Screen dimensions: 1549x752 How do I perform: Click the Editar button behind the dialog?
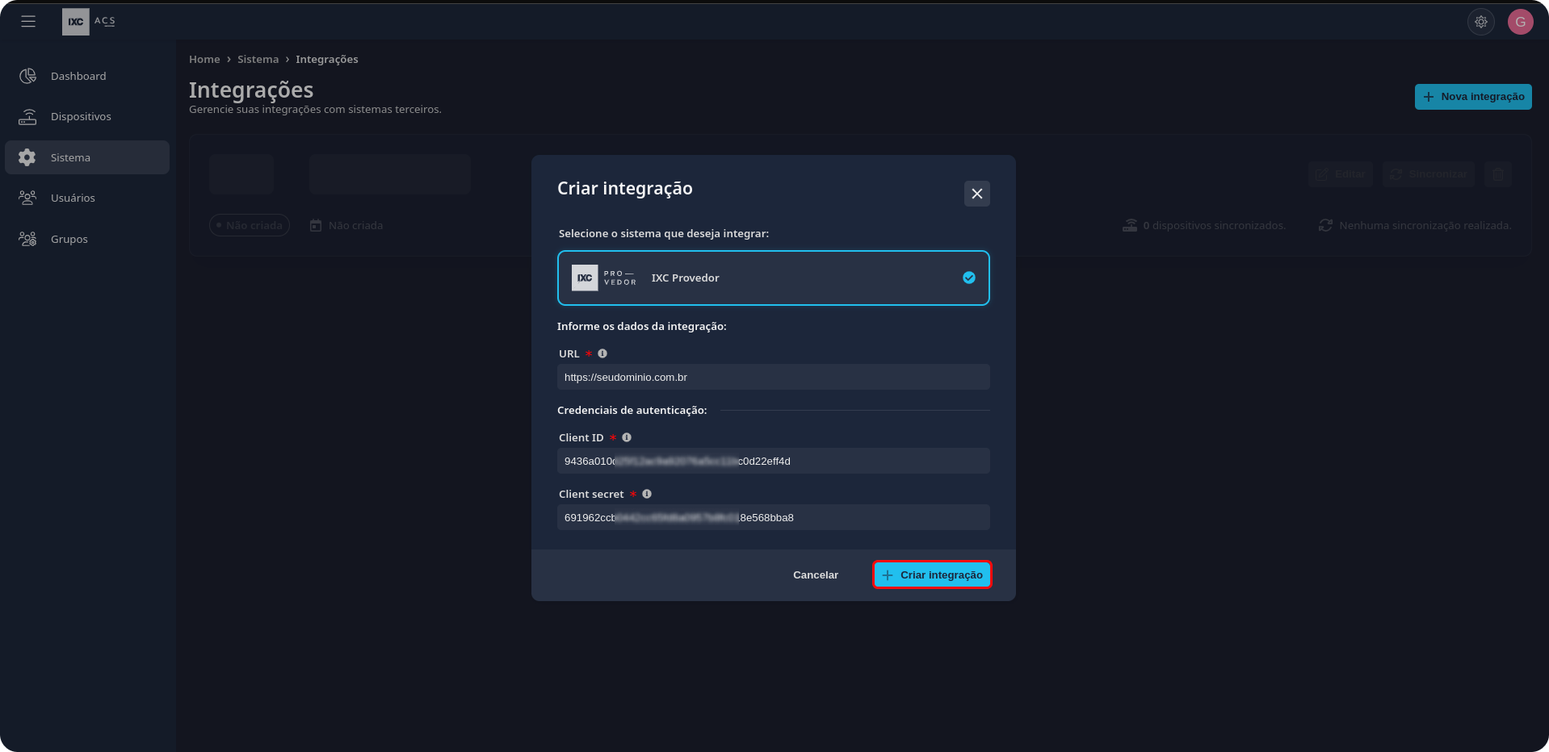1341,174
